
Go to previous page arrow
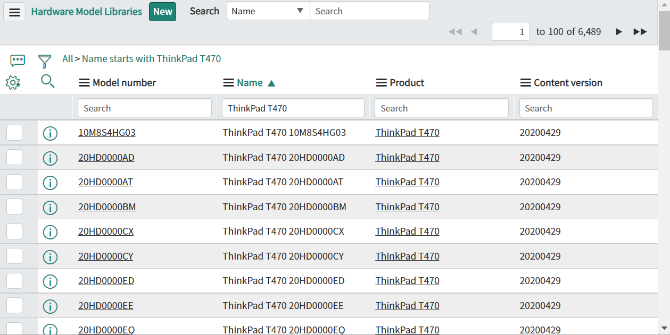click(474, 32)
